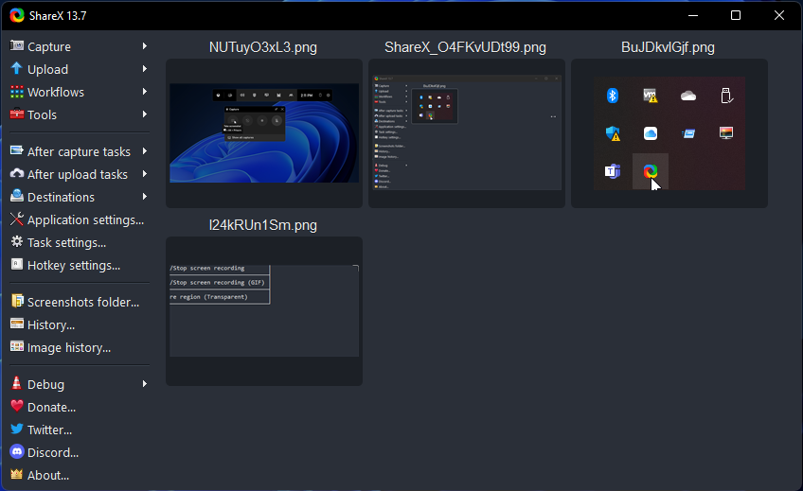Expand the Workflows submenu arrow
The width and height of the screenshot is (803, 491).
coord(145,92)
